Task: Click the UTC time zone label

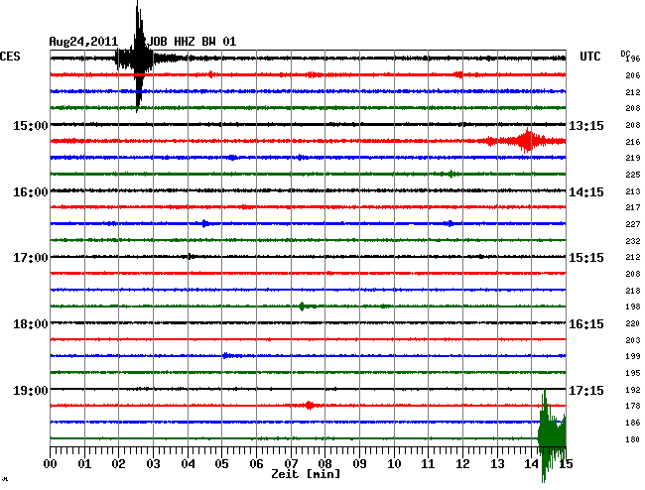Action: 590,57
